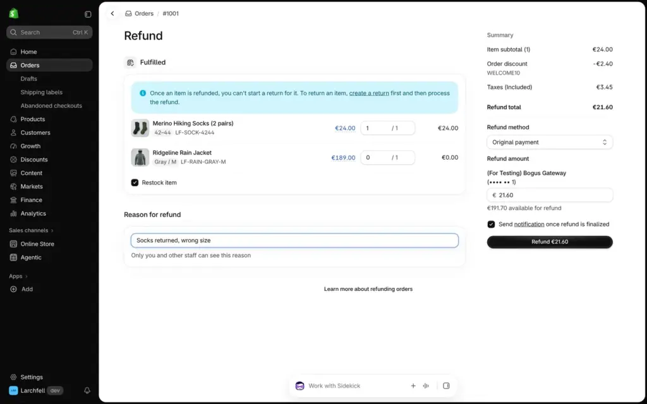This screenshot has height=404, width=647.
Task: Expand the Sales channels section chevron
Action: 52,230
